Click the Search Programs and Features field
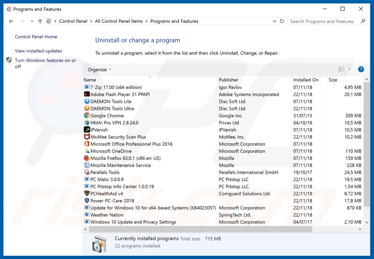The image size is (374, 259). tap(323, 21)
